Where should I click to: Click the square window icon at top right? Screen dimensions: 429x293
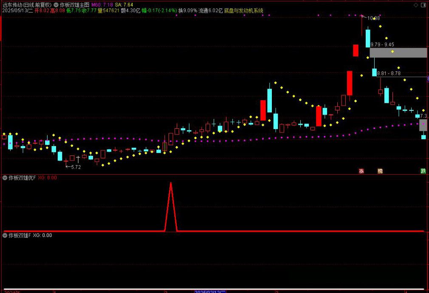(423, 5)
